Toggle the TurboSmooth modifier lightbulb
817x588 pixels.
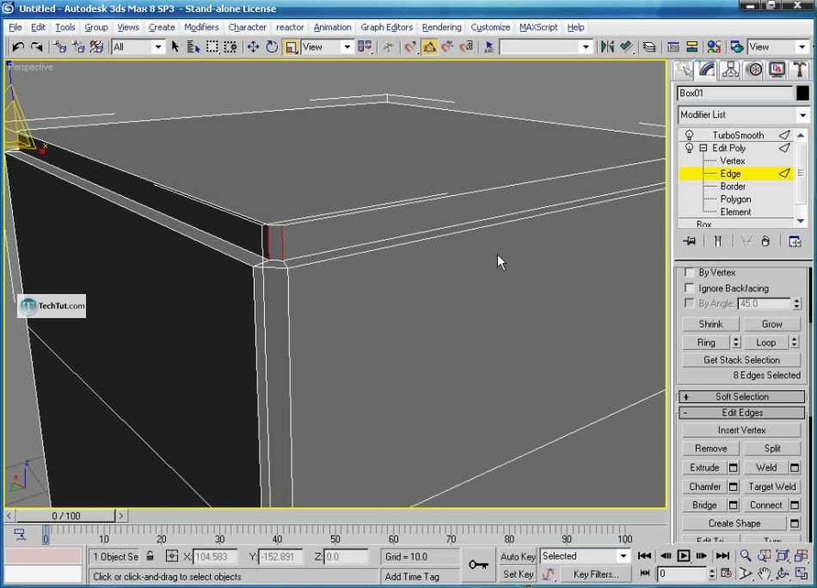tap(690, 135)
